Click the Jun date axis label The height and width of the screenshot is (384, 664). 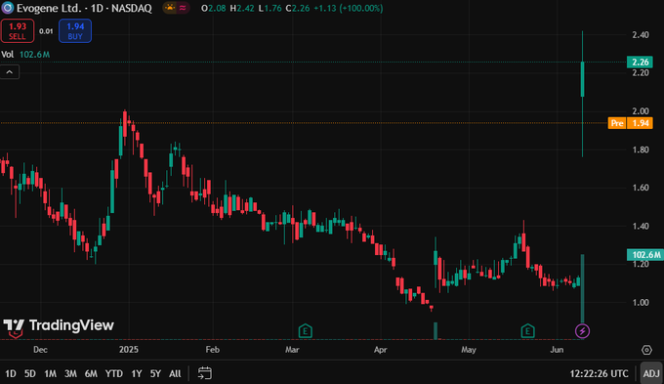pos(557,350)
